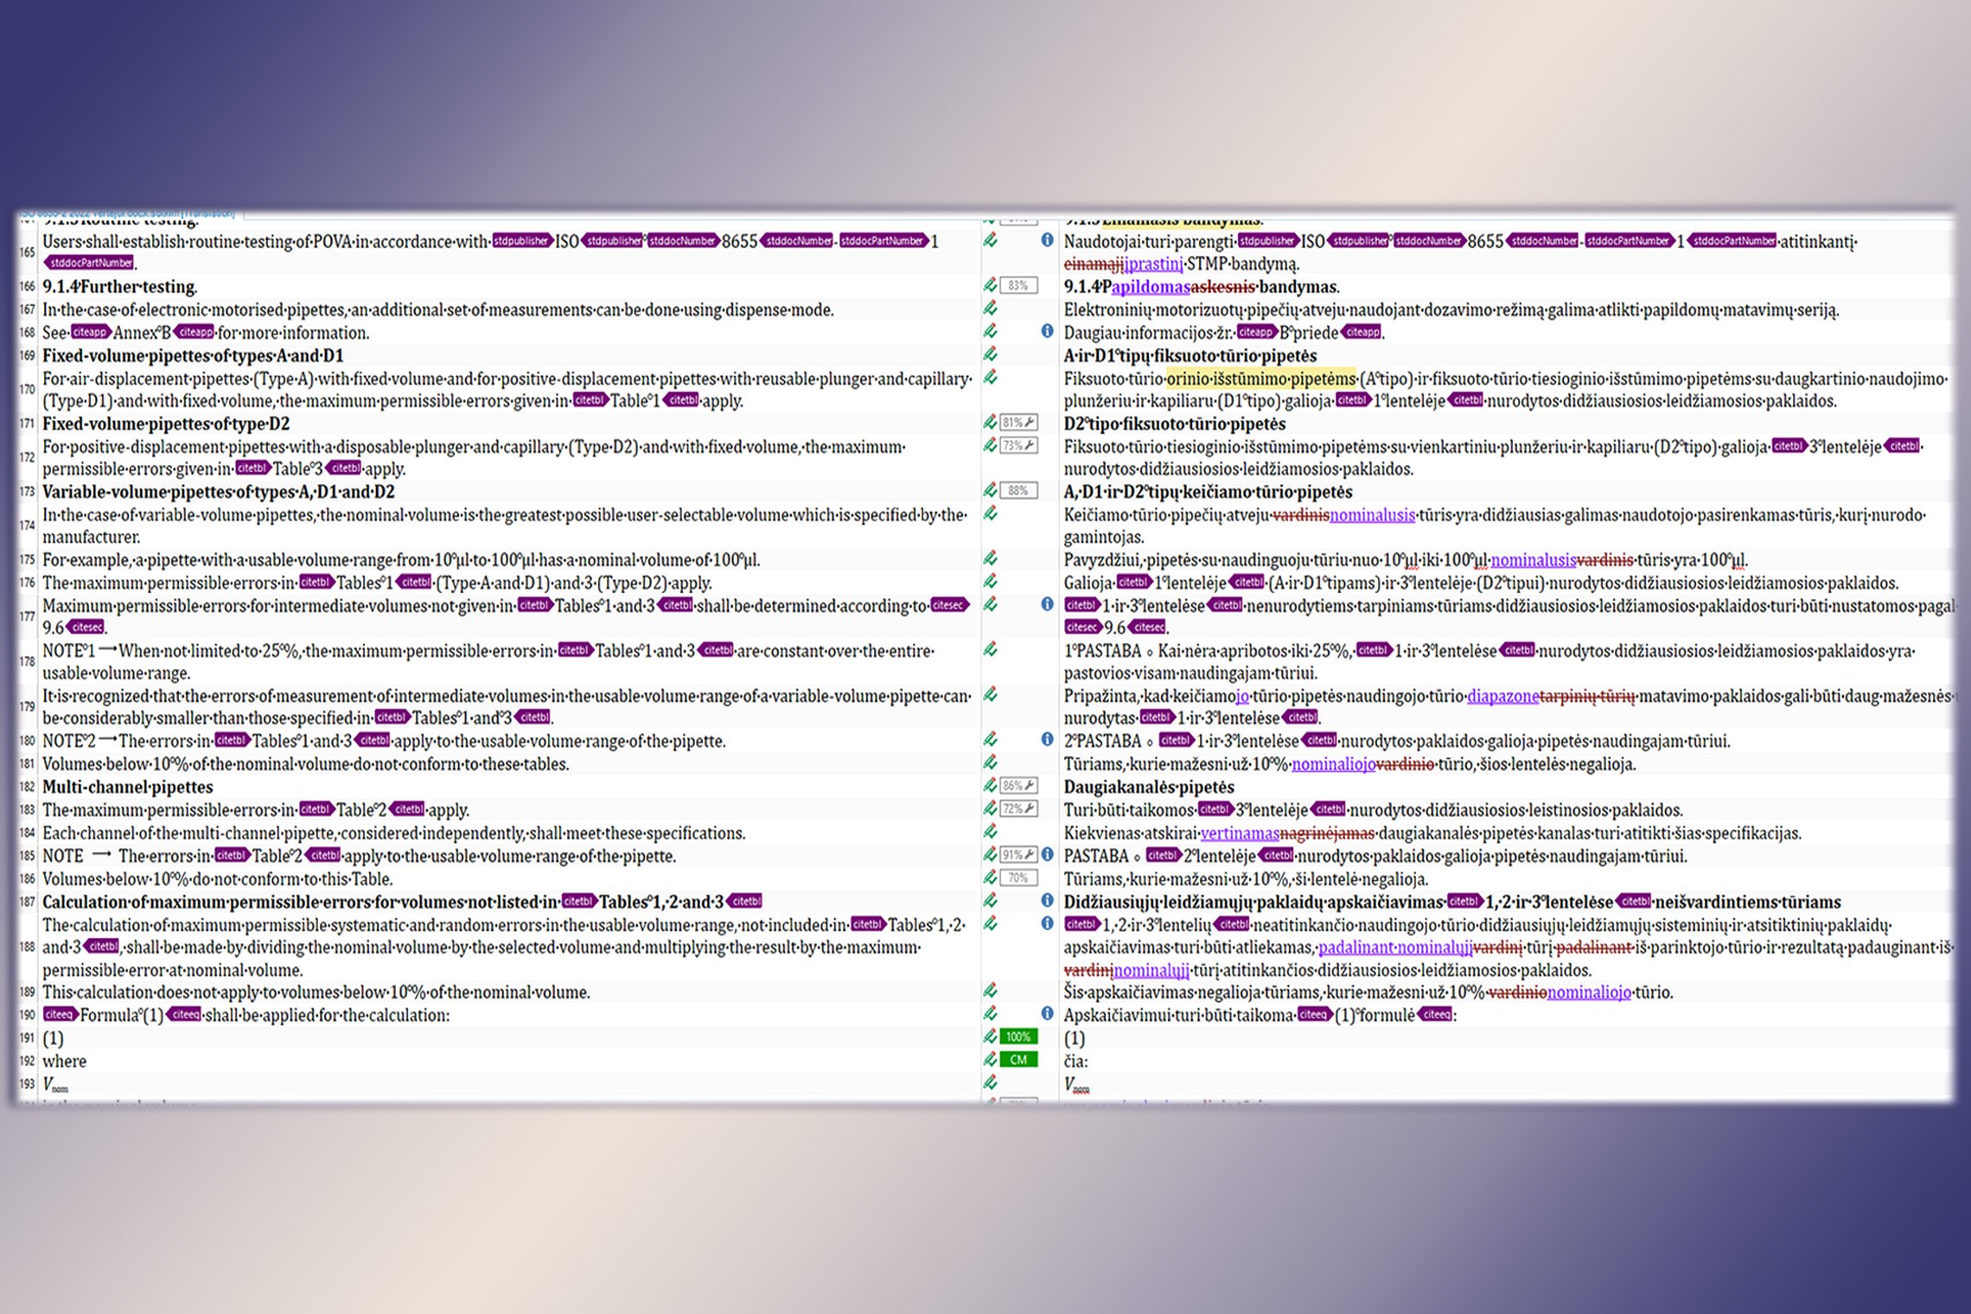Click inserted word 'nominalusis' in target segment 174
The image size is (1971, 1314).
click(x=1373, y=514)
